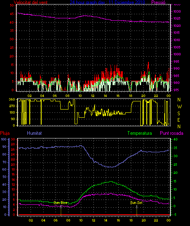Click the 'Pluja' legend label
This screenshot has height=226, width=190.
coord(5,133)
